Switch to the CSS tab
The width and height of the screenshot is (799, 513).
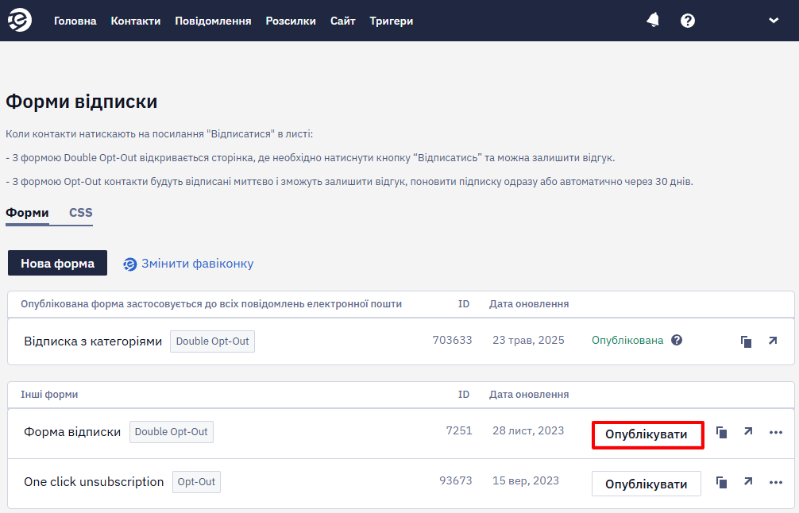point(80,213)
